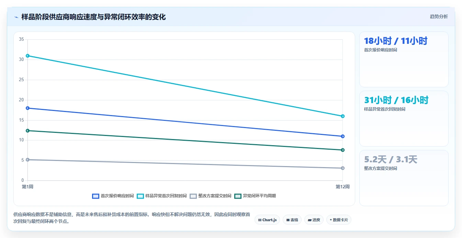Select the week 1 point on the blue line at 18

click(x=27, y=108)
